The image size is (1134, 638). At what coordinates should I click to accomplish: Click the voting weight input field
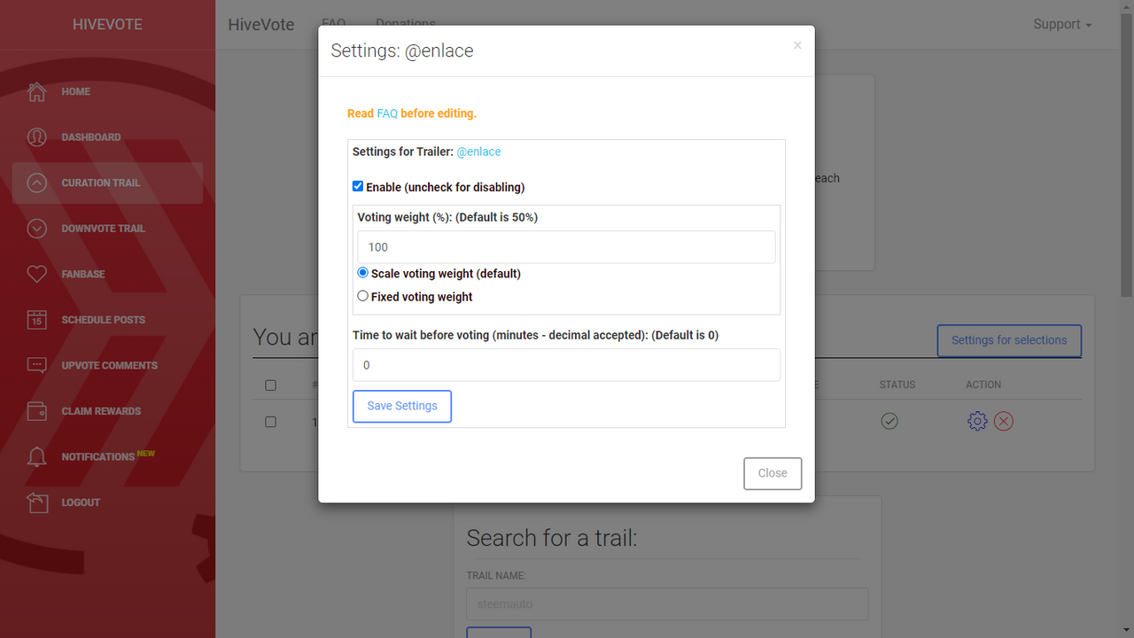[x=566, y=247]
